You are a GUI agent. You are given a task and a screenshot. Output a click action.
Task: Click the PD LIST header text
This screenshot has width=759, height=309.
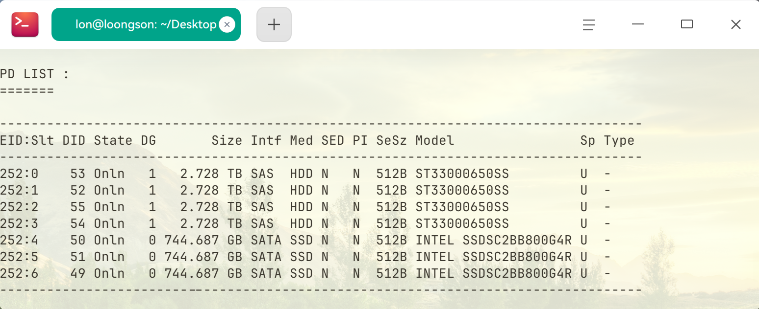pyautogui.click(x=34, y=74)
